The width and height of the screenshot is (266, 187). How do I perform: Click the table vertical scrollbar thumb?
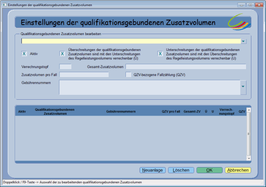[249, 134]
